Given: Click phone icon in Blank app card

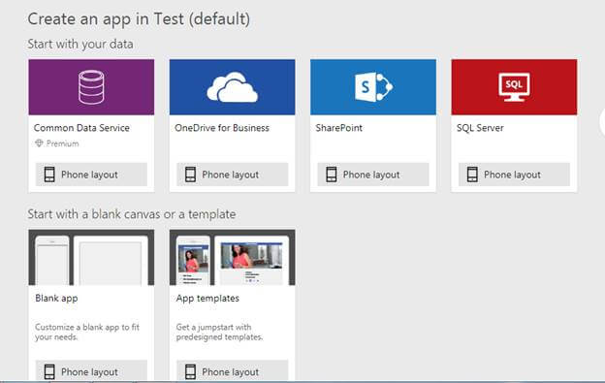Looking at the screenshot, I should [49, 371].
